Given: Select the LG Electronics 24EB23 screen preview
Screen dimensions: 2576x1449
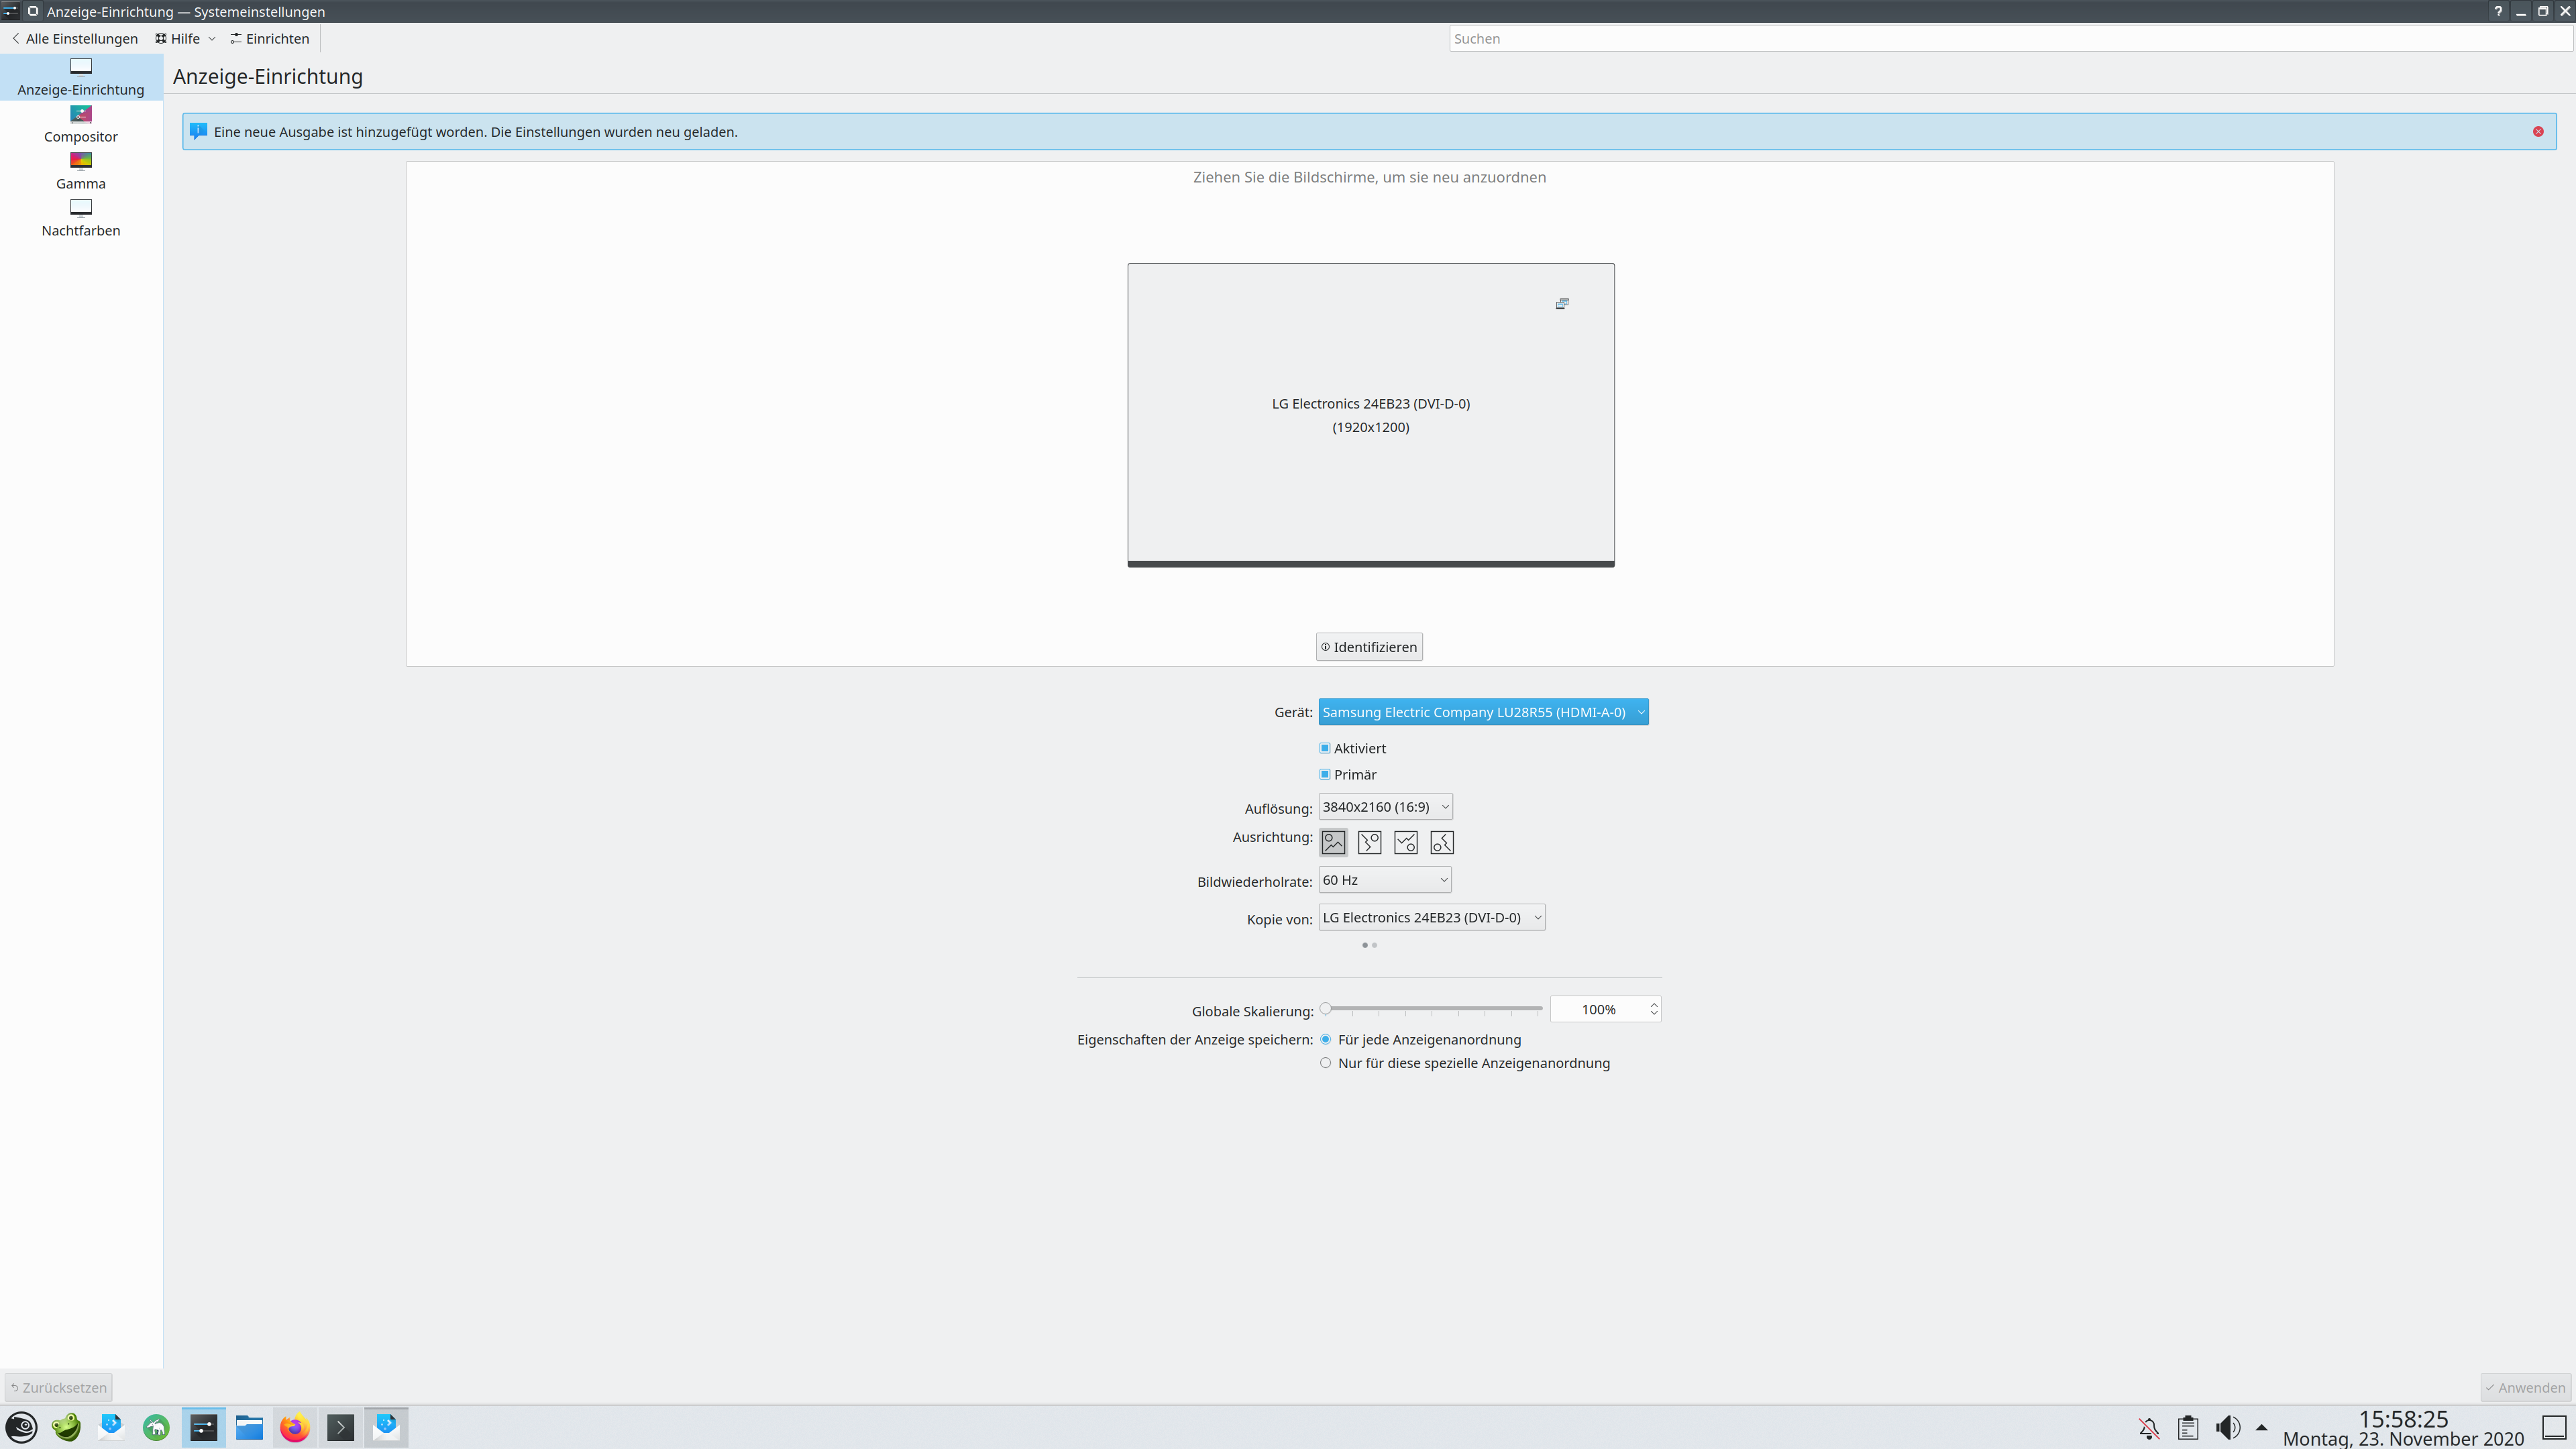Looking at the screenshot, I should point(1370,415).
